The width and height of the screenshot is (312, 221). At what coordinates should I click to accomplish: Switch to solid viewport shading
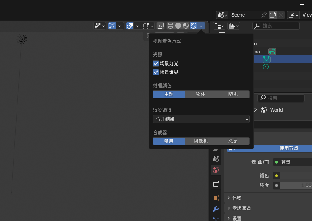[x=178, y=26]
